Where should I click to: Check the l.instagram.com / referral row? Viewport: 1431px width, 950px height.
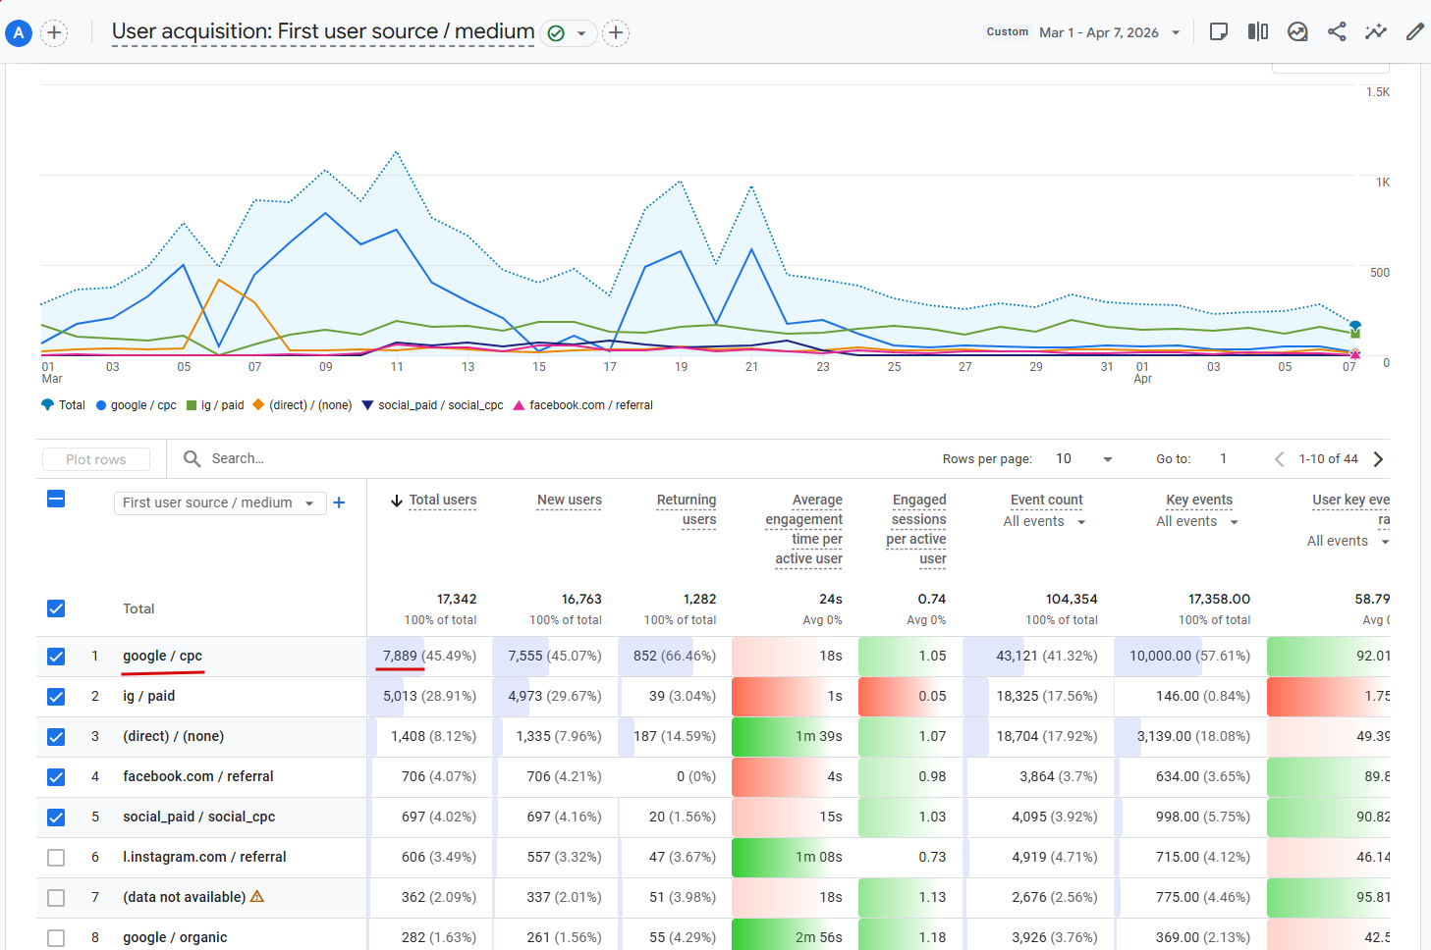[56, 858]
